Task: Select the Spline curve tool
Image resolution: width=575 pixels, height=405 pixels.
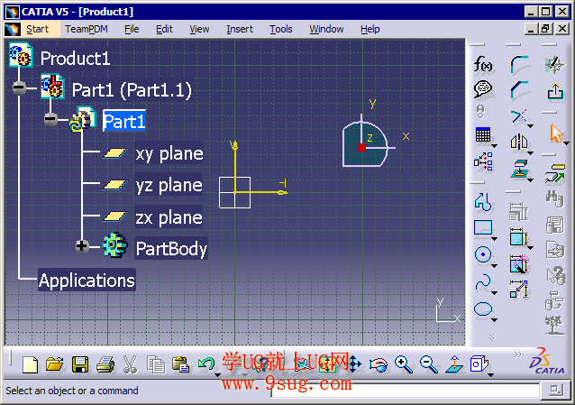Action: click(483, 282)
